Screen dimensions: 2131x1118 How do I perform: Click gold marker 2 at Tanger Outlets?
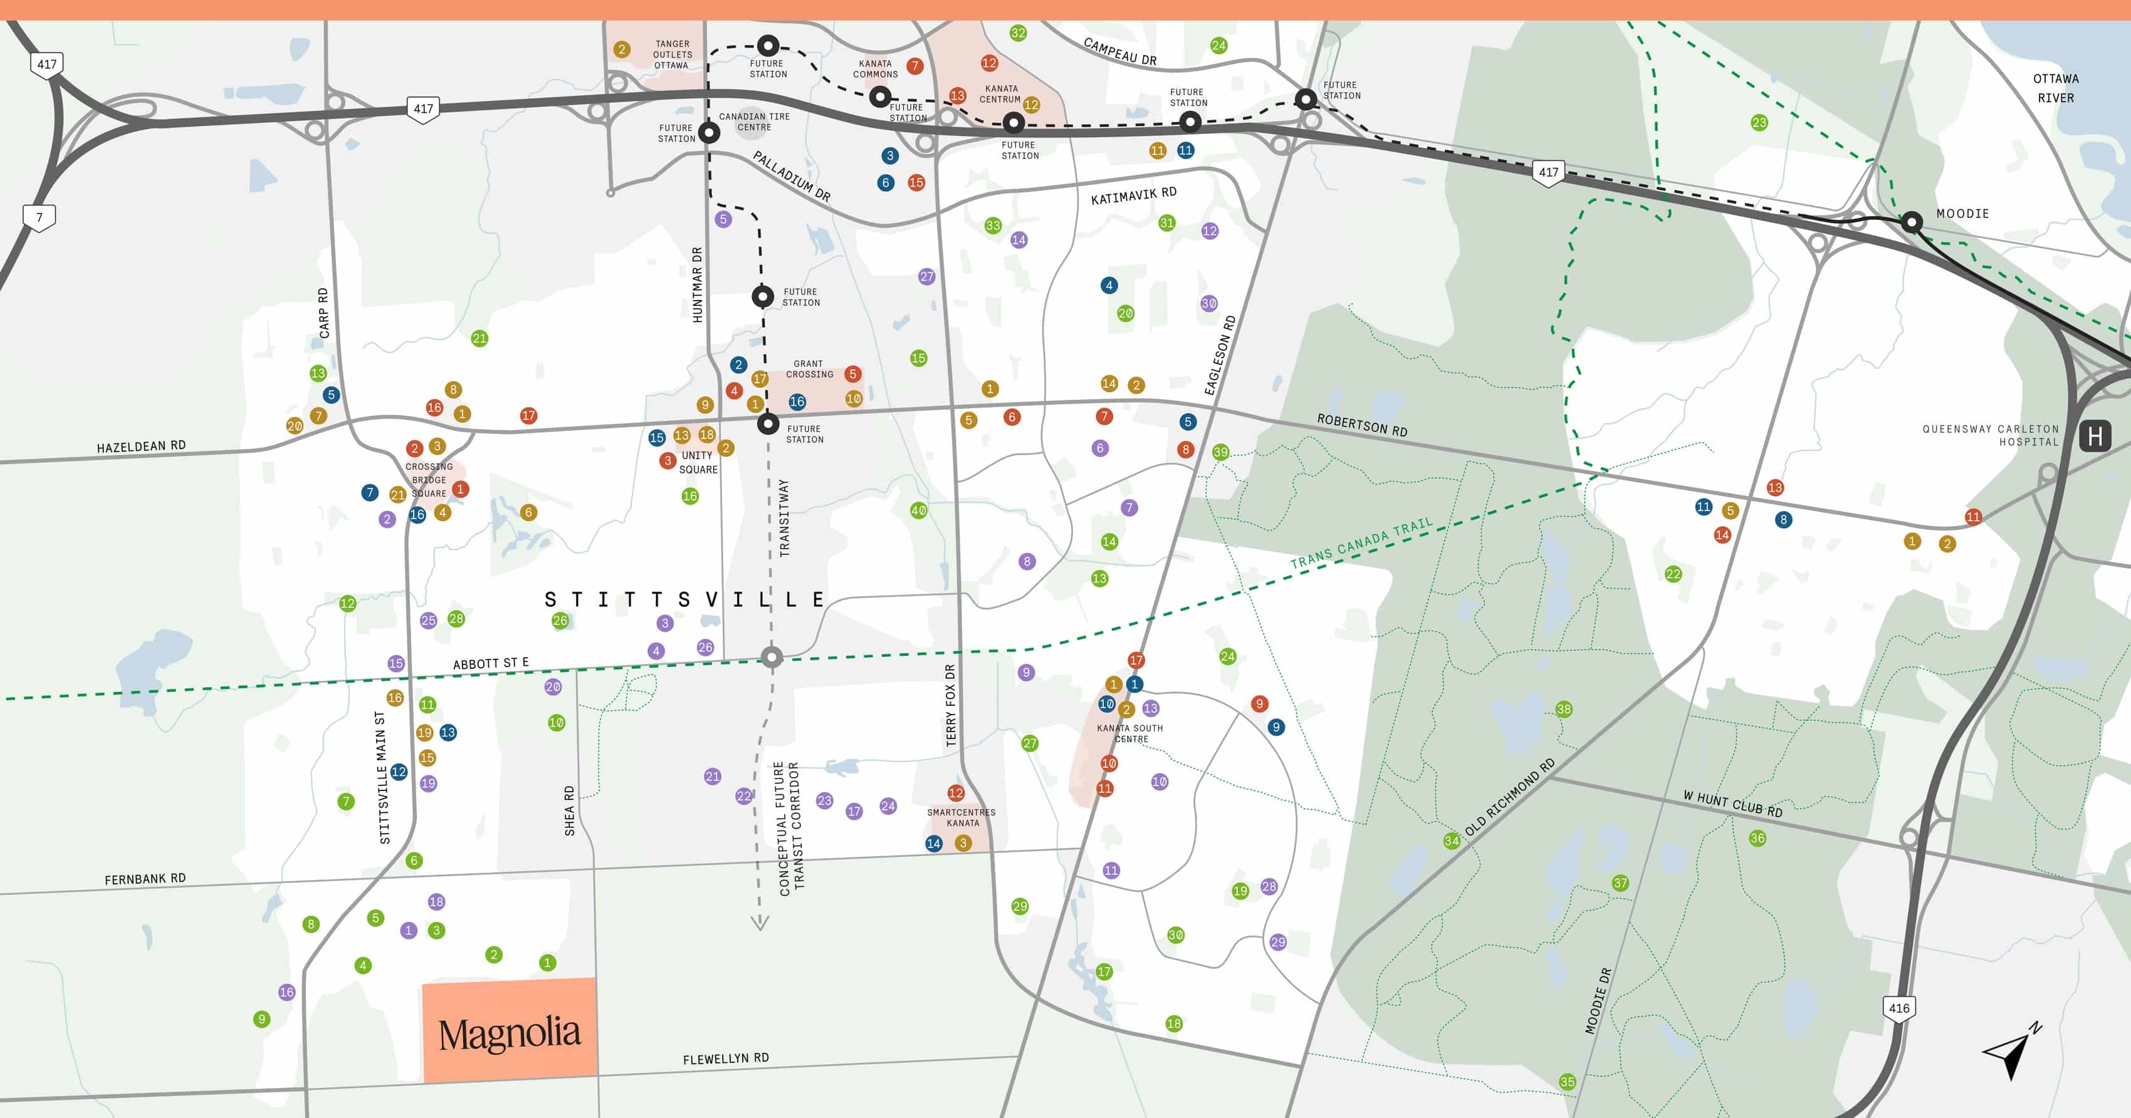[x=622, y=49]
